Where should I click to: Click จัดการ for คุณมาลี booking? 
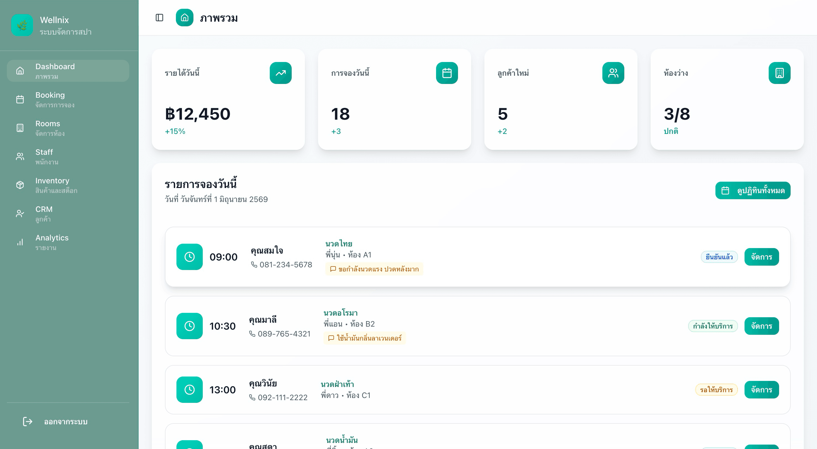(762, 326)
